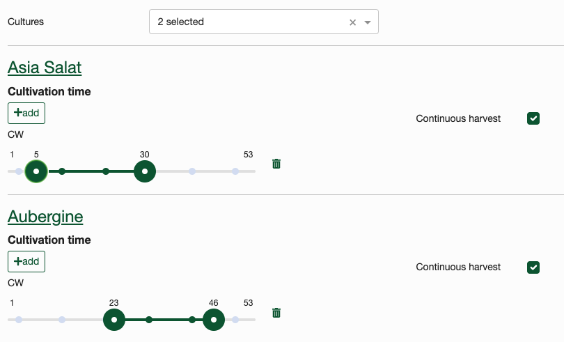The width and height of the screenshot is (564, 342).
Task: Delete Aubergine cultivation time range
Action: (x=276, y=313)
